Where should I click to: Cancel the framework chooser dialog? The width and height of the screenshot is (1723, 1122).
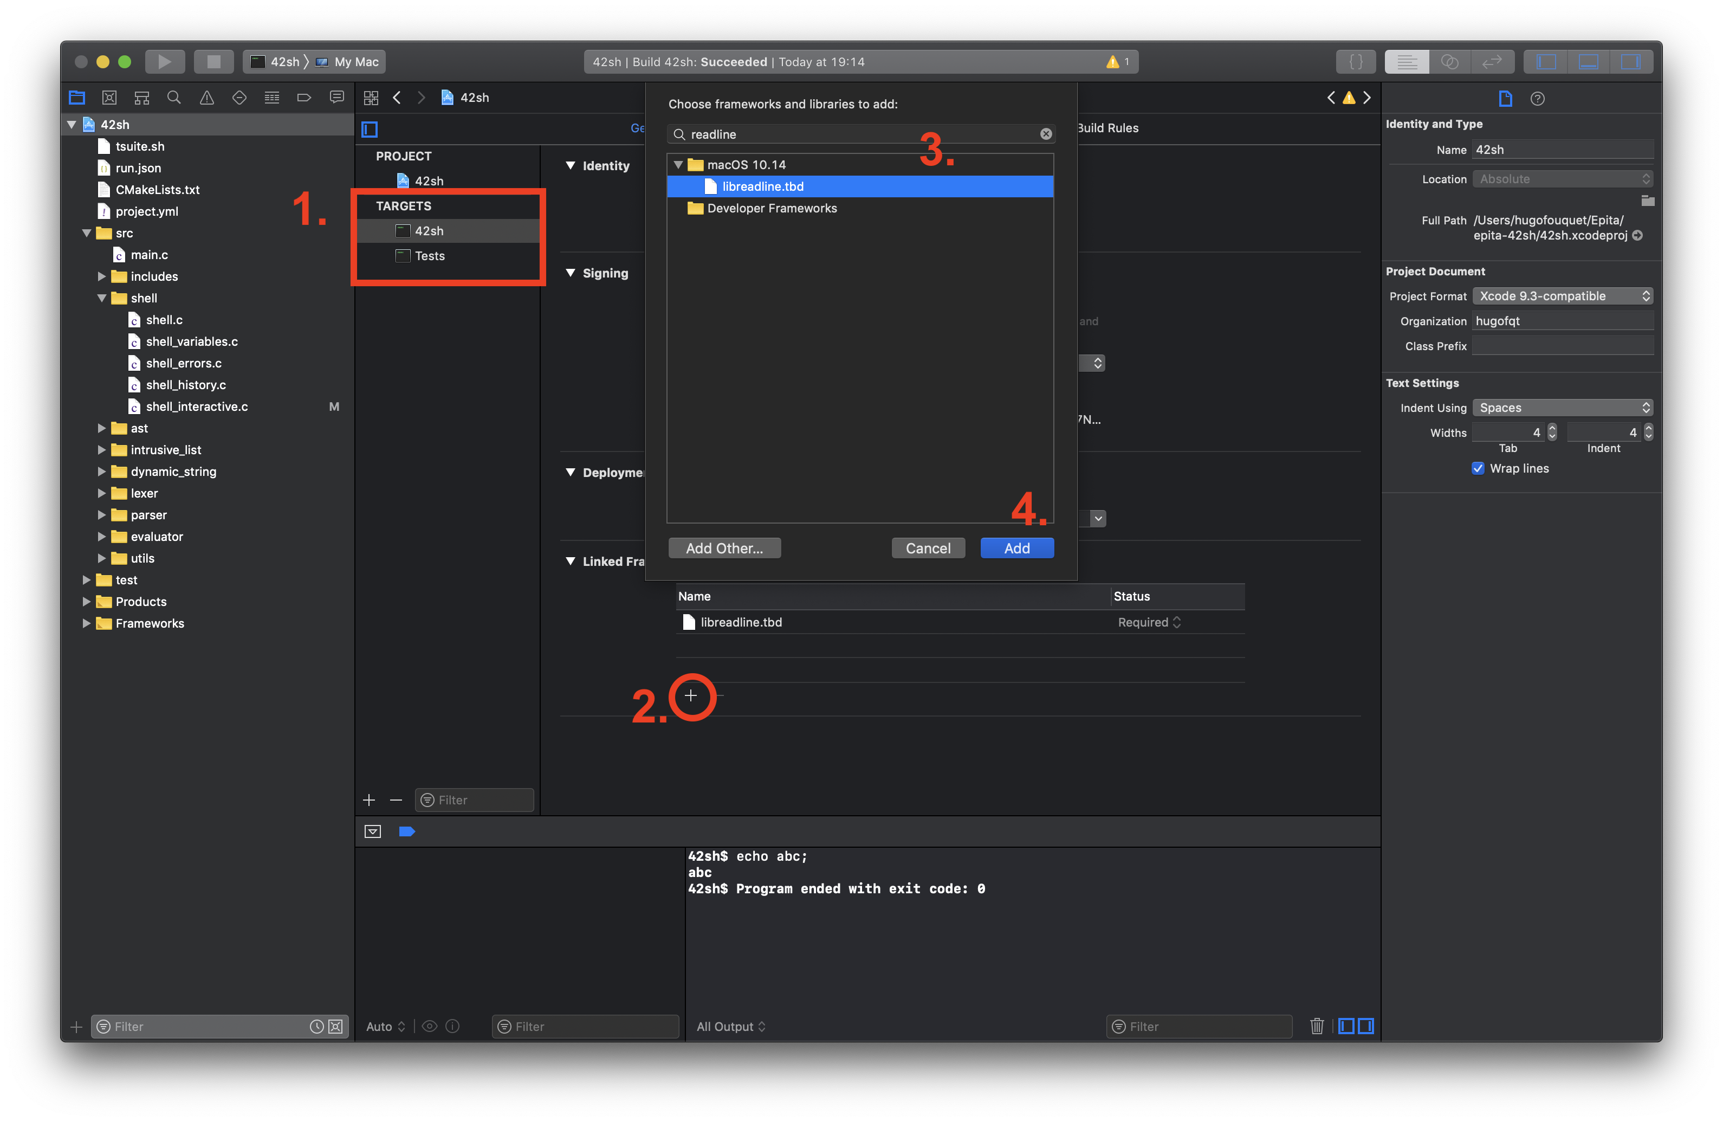click(x=928, y=547)
